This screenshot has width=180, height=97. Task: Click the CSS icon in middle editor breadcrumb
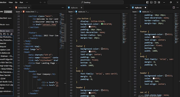[x=76, y=12]
